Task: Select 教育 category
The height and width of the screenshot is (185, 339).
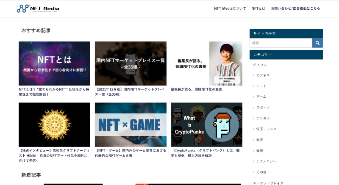Action: pos(260,140)
